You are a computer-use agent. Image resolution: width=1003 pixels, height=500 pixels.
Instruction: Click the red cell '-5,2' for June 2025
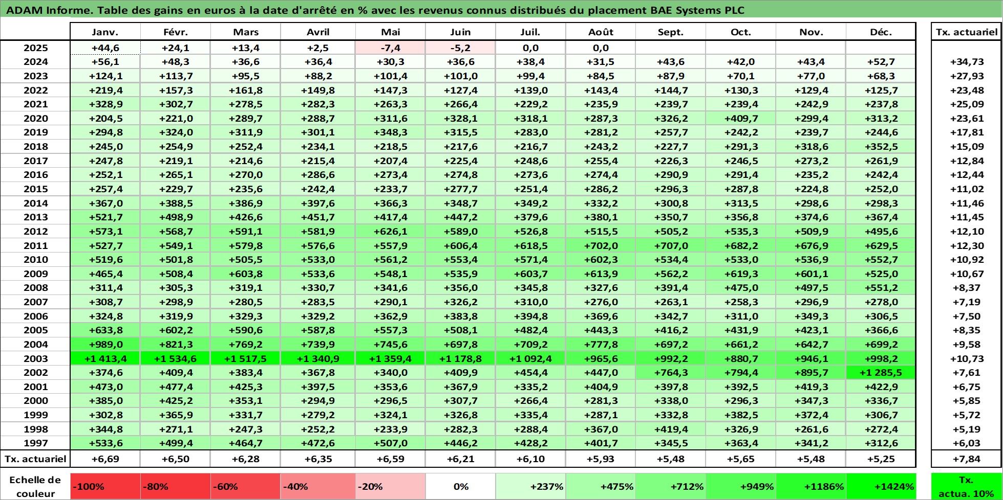tap(460, 48)
